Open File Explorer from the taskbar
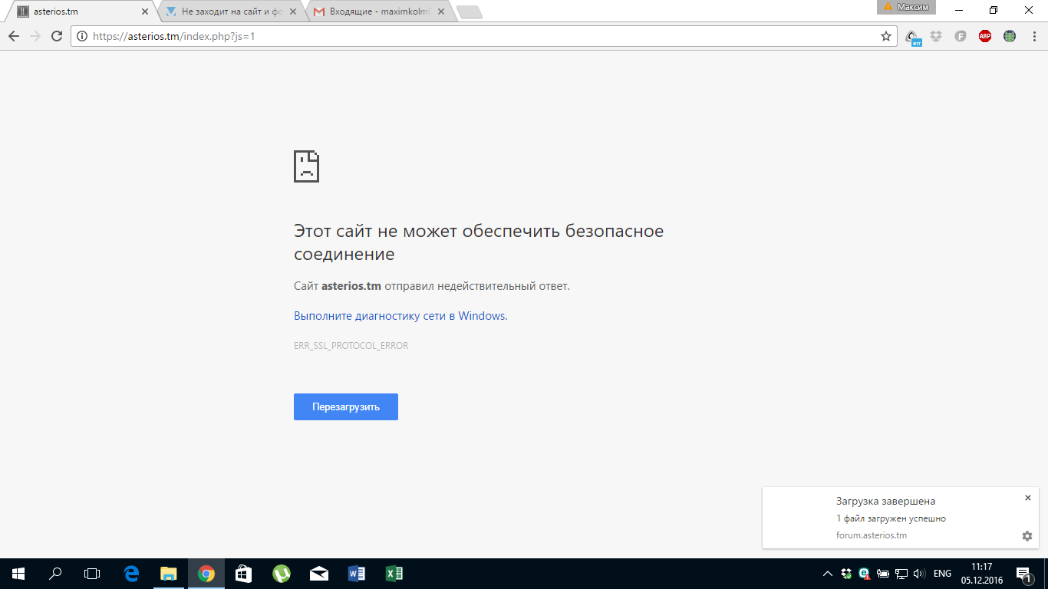The width and height of the screenshot is (1048, 589). [169, 573]
